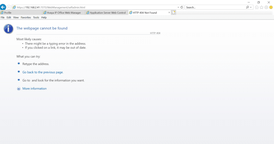Close the HTTP 404 Not Found tab
274x144 pixels.
pyautogui.click(x=169, y=12)
